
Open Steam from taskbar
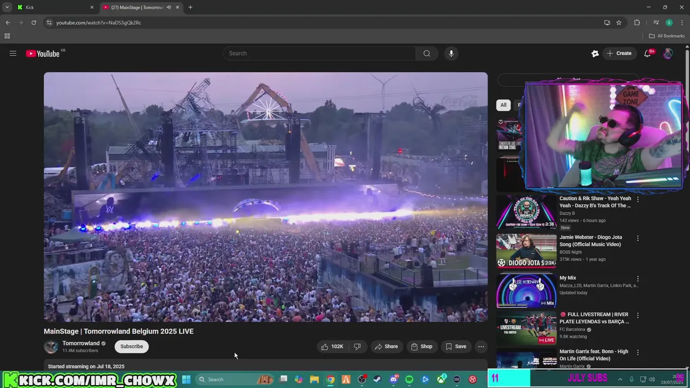point(377,379)
